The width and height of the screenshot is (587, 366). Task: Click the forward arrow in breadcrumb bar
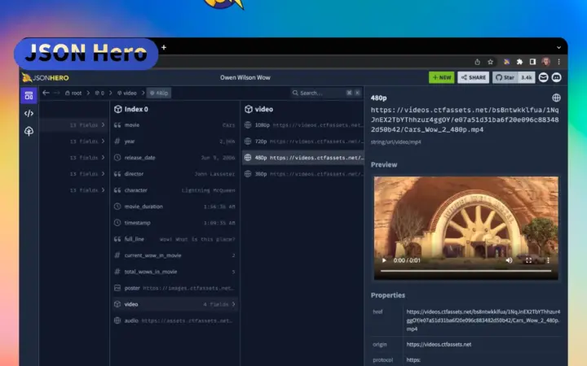57,93
